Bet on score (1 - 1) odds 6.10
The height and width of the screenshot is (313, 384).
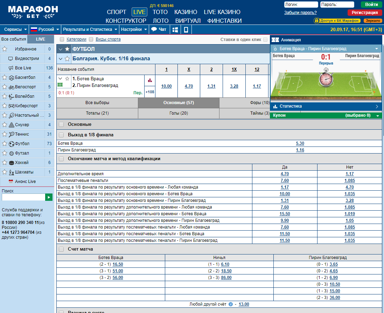pos(225,264)
